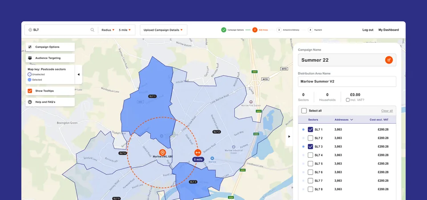Check the Select all checkbox

[304, 111]
